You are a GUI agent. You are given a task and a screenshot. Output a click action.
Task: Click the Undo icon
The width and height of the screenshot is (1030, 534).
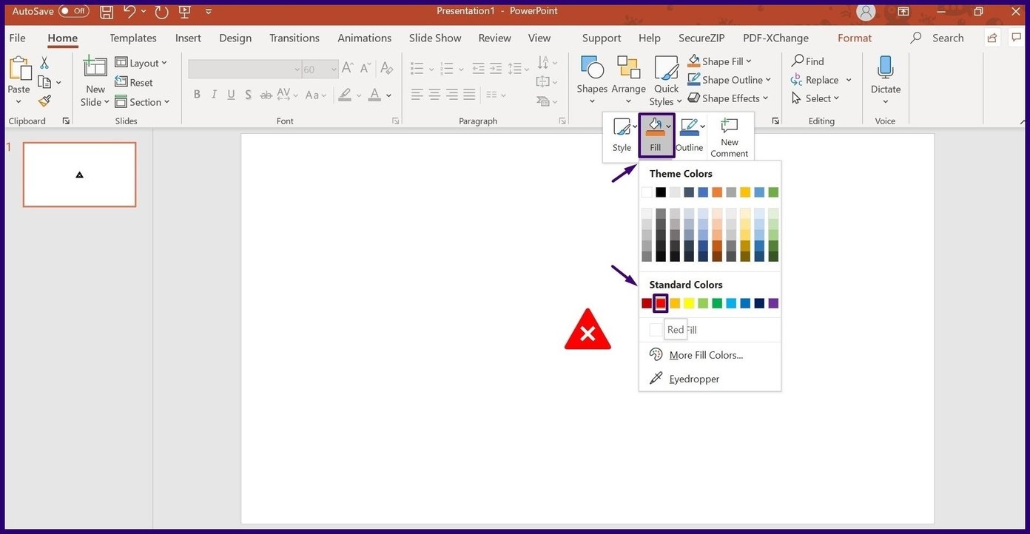[x=129, y=11]
